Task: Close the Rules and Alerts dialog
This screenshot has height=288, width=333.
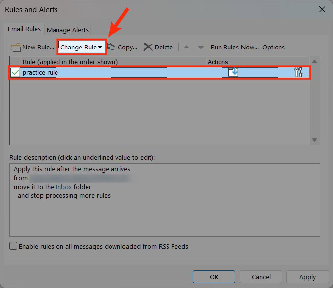Action: tap(322, 9)
